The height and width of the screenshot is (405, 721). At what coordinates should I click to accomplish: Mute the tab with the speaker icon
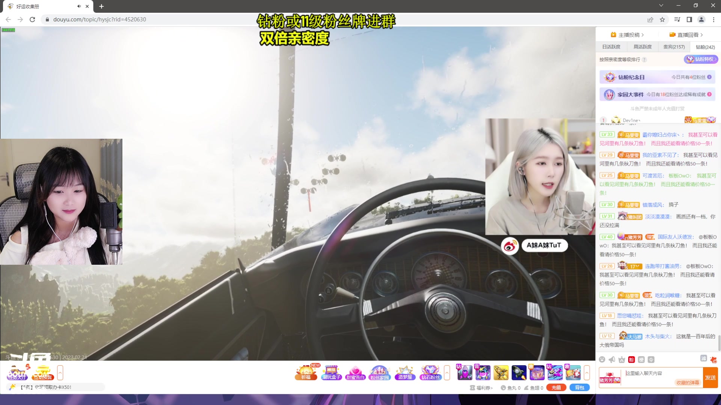[x=79, y=6]
